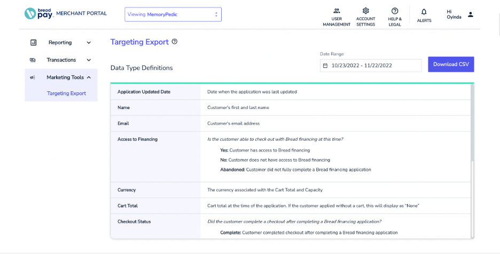Select the Email row label

coord(123,123)
